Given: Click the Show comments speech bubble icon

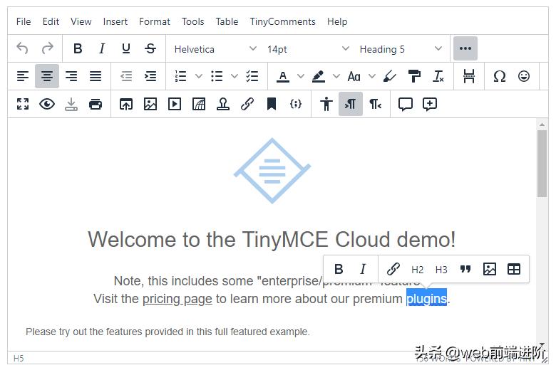Looking at the screenshot, I should 406,104.
